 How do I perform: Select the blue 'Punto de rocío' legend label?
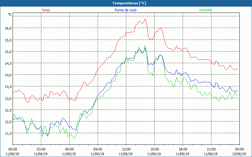pos(125,10)
